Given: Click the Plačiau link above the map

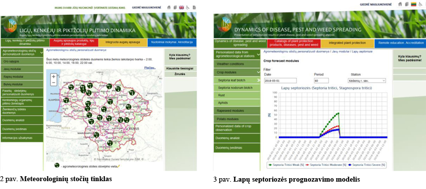Looking at the screenshot, I should pos(150,68).
